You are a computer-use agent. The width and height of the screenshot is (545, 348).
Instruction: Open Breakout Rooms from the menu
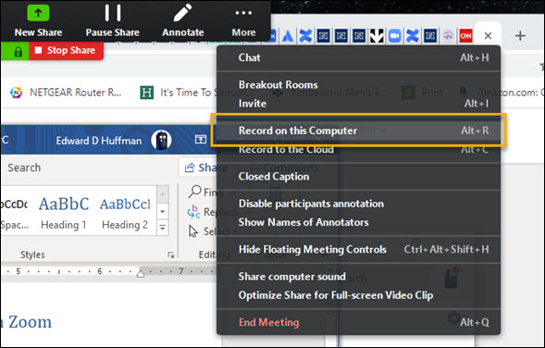(358, 85)
